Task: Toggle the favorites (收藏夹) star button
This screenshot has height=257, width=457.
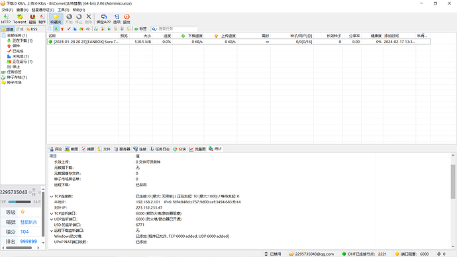Action: coord(56,19)
